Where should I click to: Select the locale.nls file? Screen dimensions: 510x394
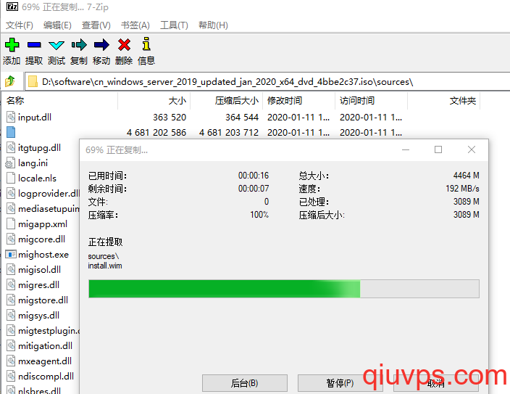pyautogui.click(x=37, y=178)
